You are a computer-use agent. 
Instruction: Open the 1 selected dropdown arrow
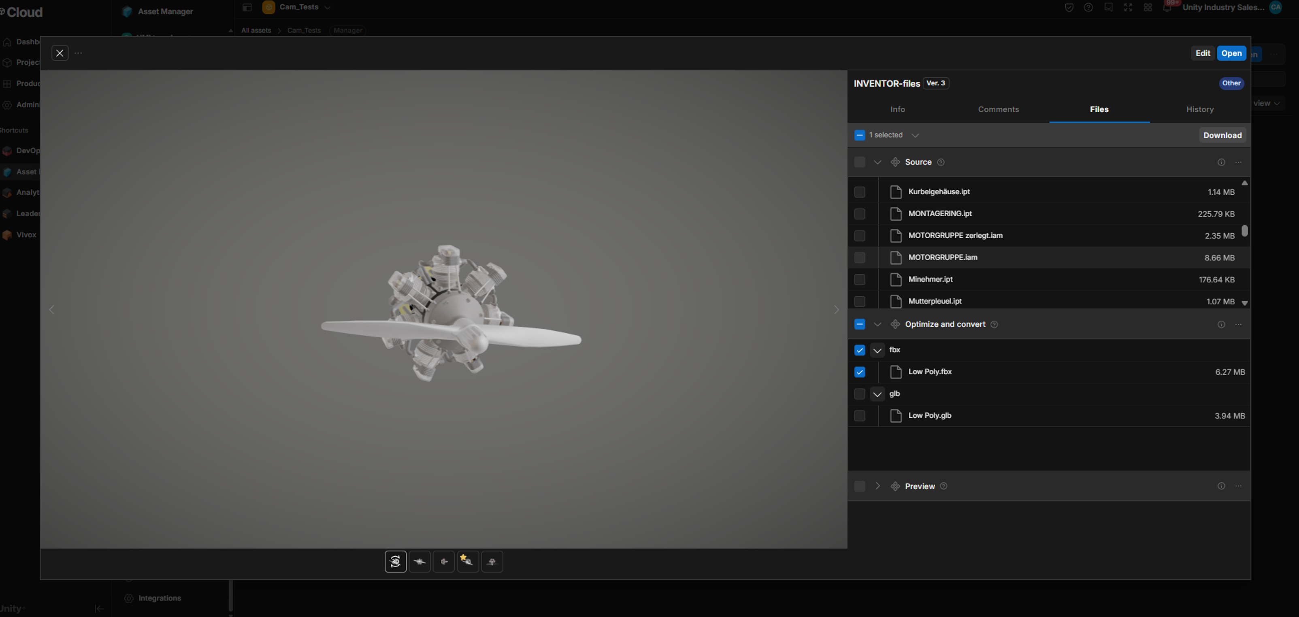(x=915, y=135)
